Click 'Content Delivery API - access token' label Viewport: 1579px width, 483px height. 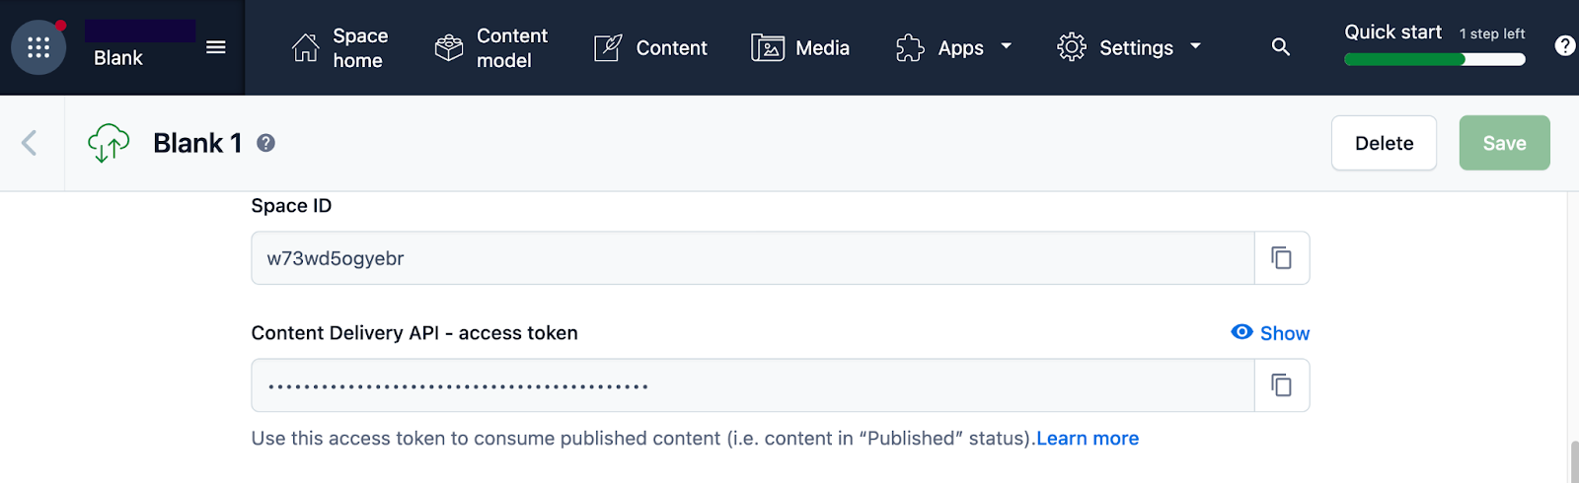pos(414,333)
